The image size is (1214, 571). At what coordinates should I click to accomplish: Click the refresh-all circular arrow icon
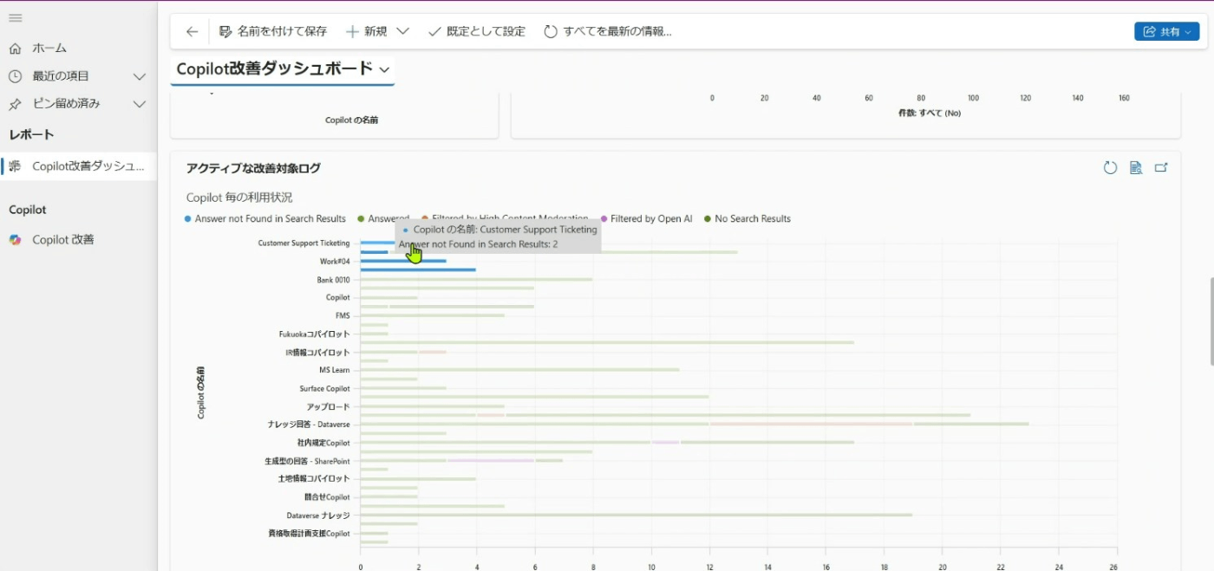pos(551,31)
